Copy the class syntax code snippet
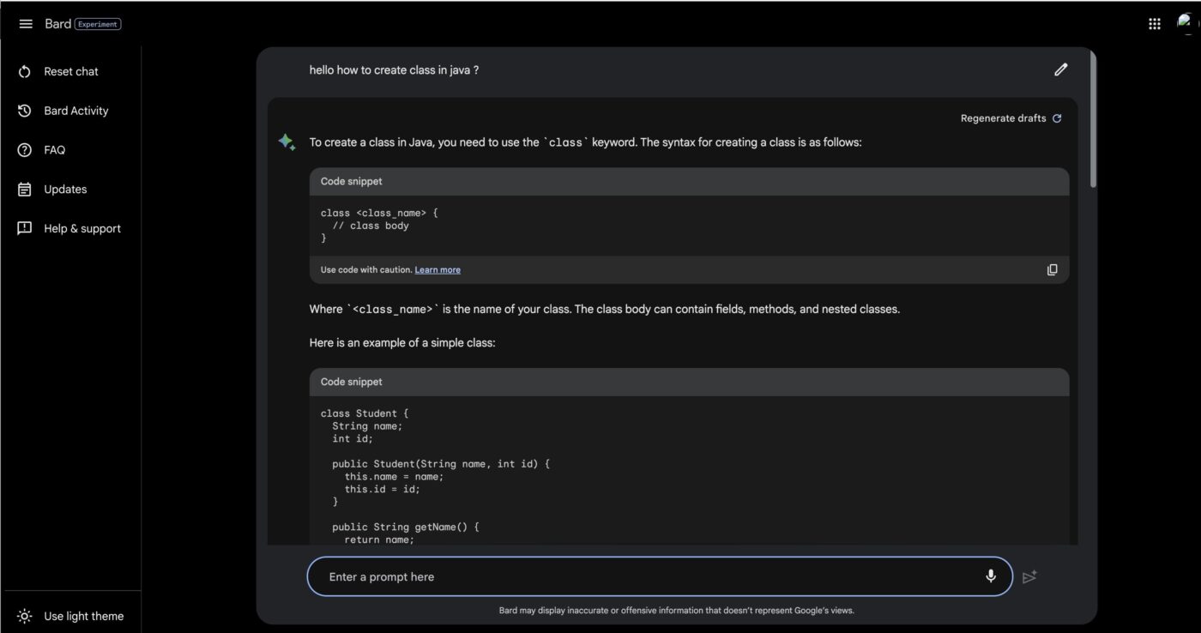The image size is (1201, 633). 1053,269
